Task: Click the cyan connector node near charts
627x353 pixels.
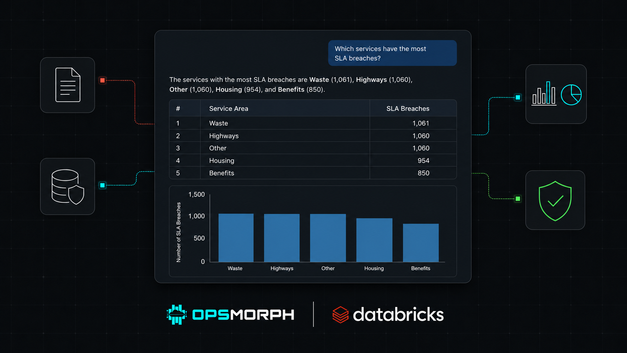Action: coord(518,98)
